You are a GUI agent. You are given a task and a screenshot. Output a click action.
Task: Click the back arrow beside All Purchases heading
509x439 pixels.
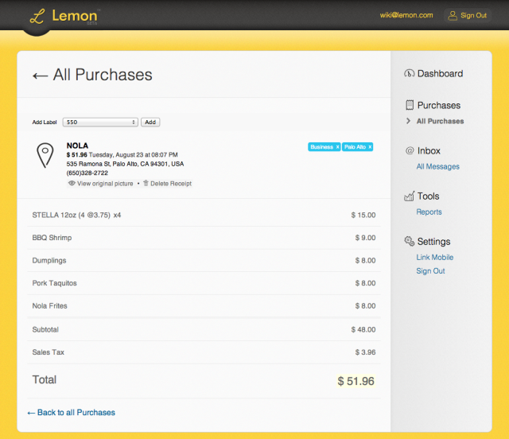40,76
